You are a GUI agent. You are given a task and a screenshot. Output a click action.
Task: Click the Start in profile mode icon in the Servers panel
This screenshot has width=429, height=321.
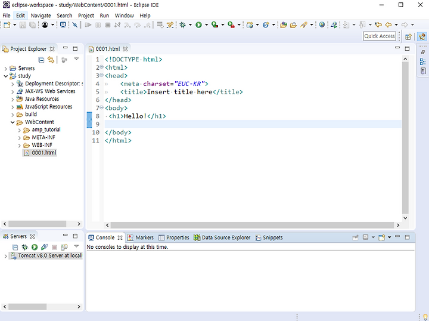(44, 248)
